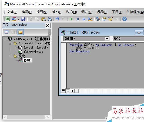Open the 视图(V) menu
144x122 pixels.
(42, 12)
